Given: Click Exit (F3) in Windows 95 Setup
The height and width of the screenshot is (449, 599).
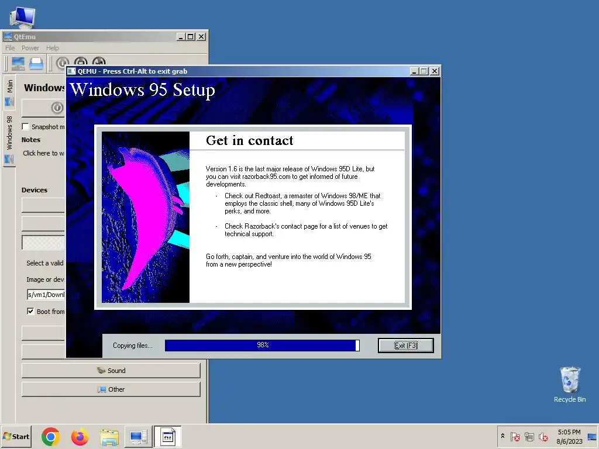Looking at the screenshot, I should (x=406, y=345).
